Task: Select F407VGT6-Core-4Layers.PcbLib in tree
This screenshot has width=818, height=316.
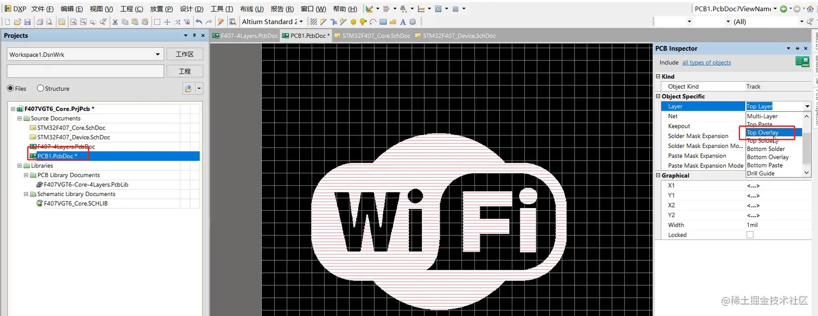Action: pyautogui.click(x=82, y=185)
